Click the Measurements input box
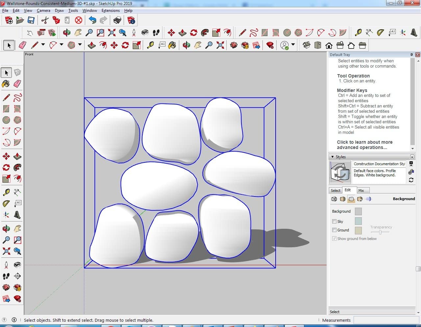The image size is (421, 327). pos(385,320)
